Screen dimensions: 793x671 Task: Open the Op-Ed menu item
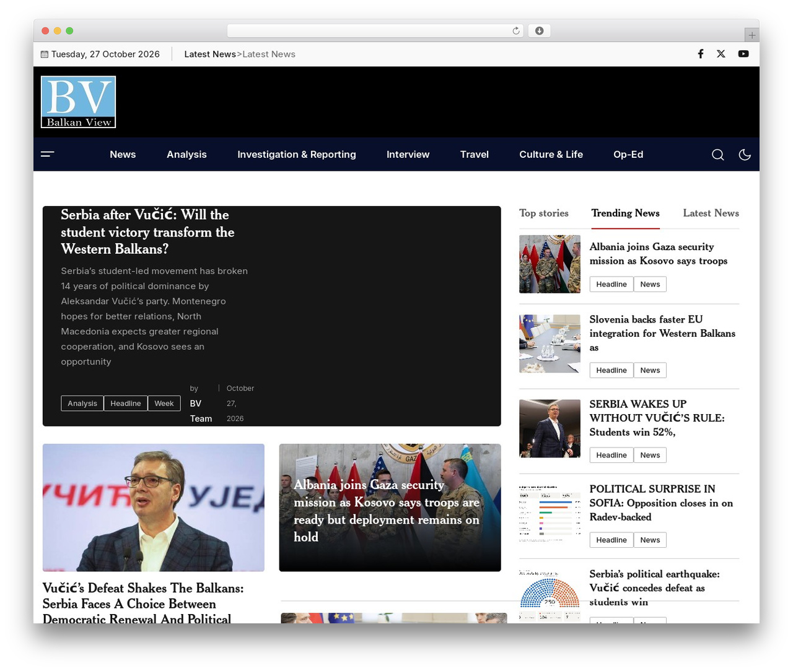[x=628, y=154]
